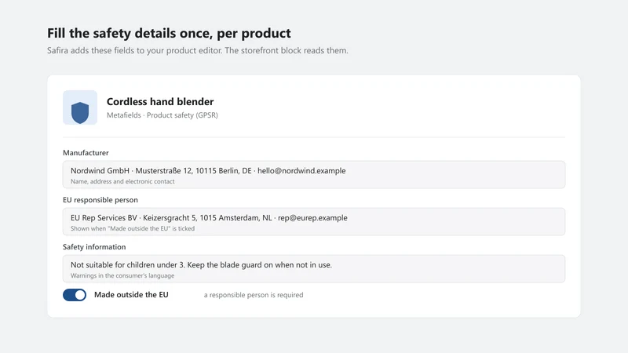Image resolution: width=628 pixels, height=353 pixels.
Task: Click Metafields · Product safety (GPSR) subtitle
Action: 162,115
